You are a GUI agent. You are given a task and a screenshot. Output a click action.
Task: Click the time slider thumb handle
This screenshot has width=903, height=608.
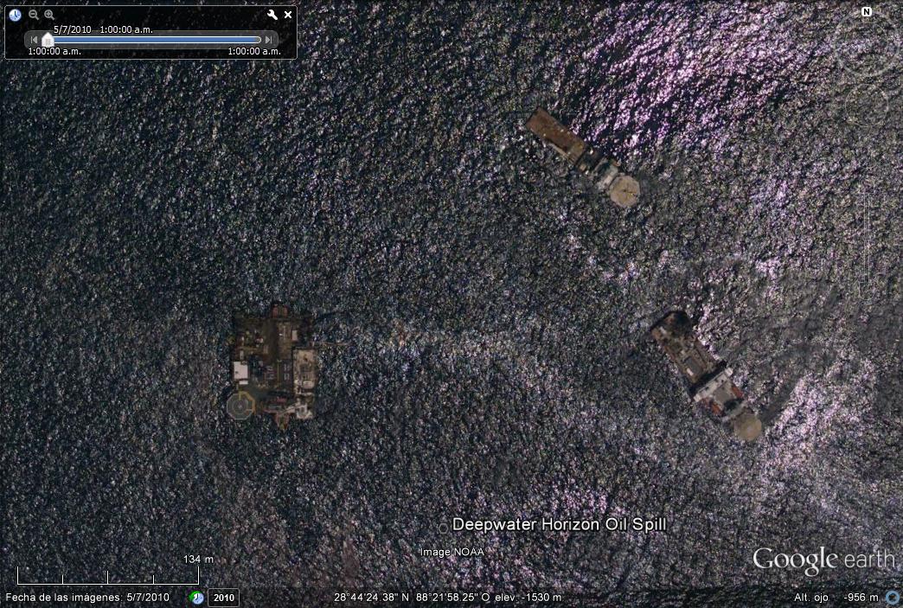click(x=48, y=40)
